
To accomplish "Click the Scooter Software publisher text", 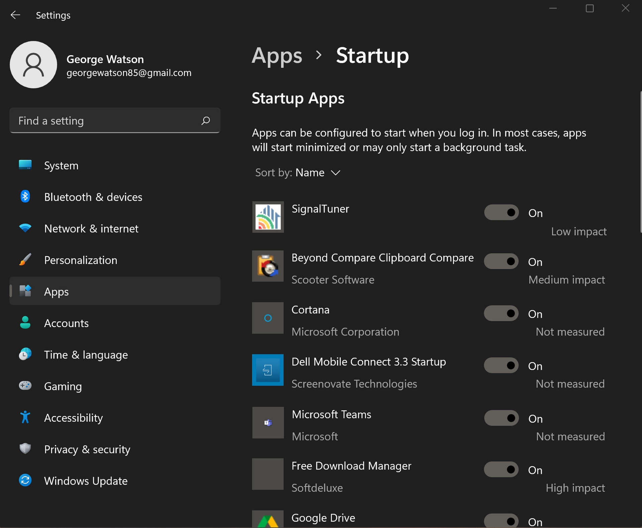I will point(333,280).
